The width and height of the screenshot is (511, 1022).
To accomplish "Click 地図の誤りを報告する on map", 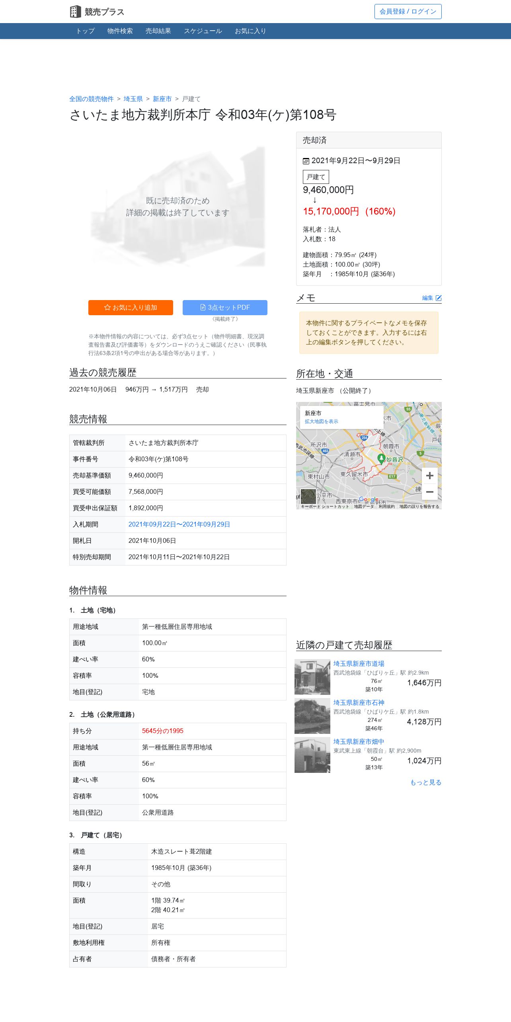I will [x=419, y=507].
